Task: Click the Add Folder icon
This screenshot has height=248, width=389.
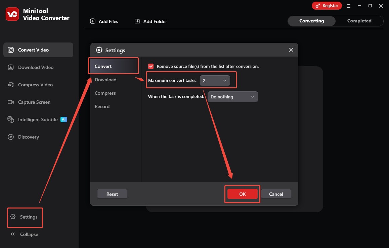Action: pos(137,21)
